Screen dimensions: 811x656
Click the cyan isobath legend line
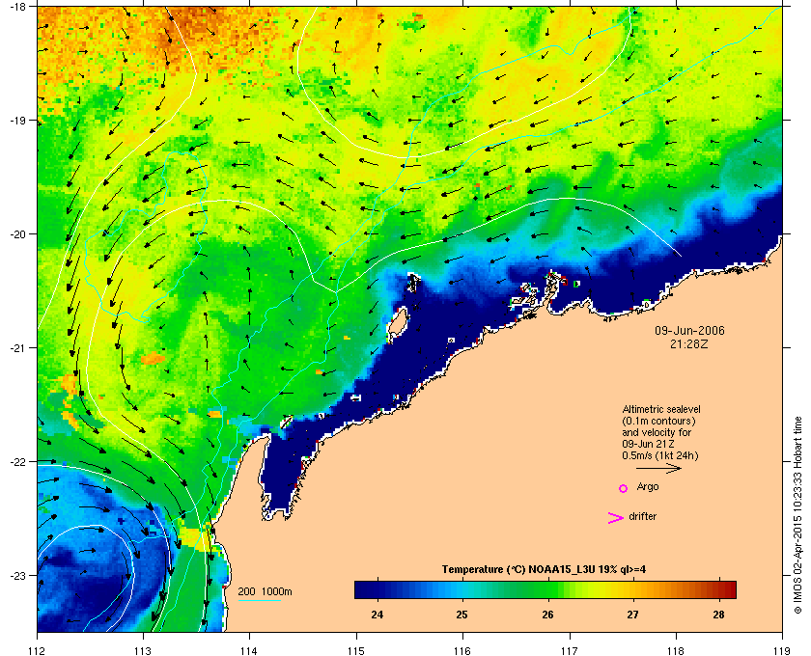(x=259, y=600)
